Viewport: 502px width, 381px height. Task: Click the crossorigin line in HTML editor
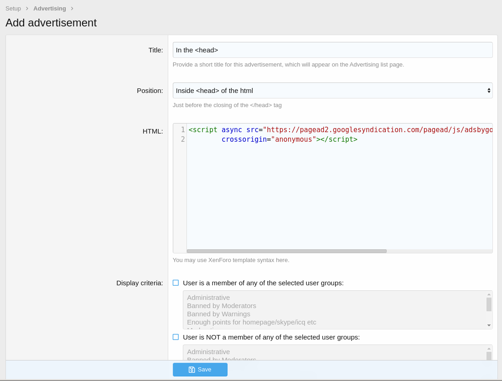(x=289, y=139)
